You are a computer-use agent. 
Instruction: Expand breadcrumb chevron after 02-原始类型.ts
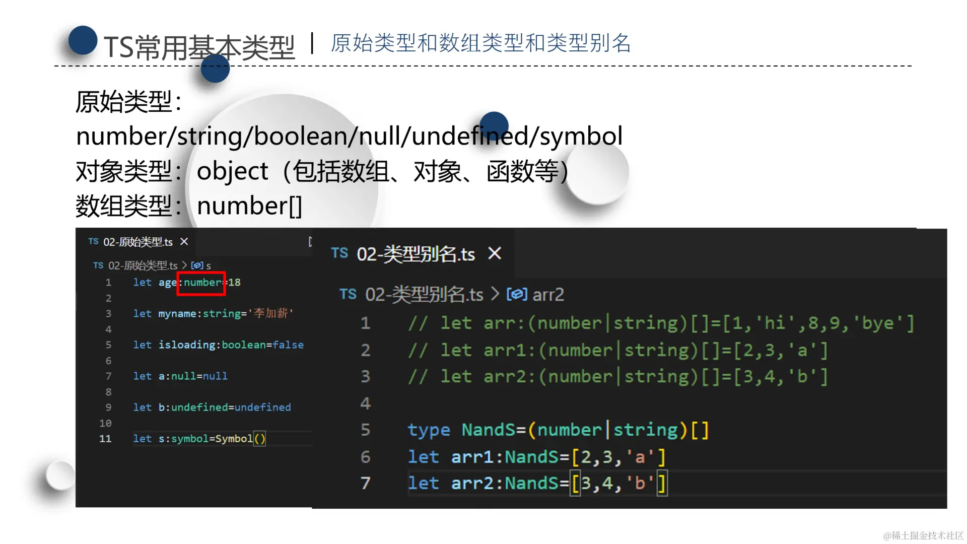(184, 265)
